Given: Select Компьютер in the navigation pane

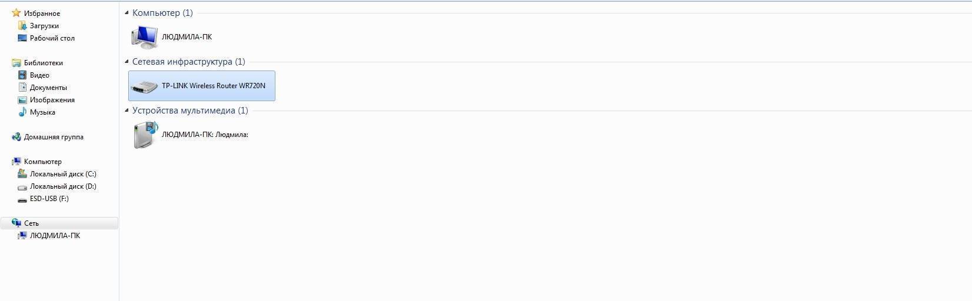Looking at the screenshot, I should tap(42, 162).
